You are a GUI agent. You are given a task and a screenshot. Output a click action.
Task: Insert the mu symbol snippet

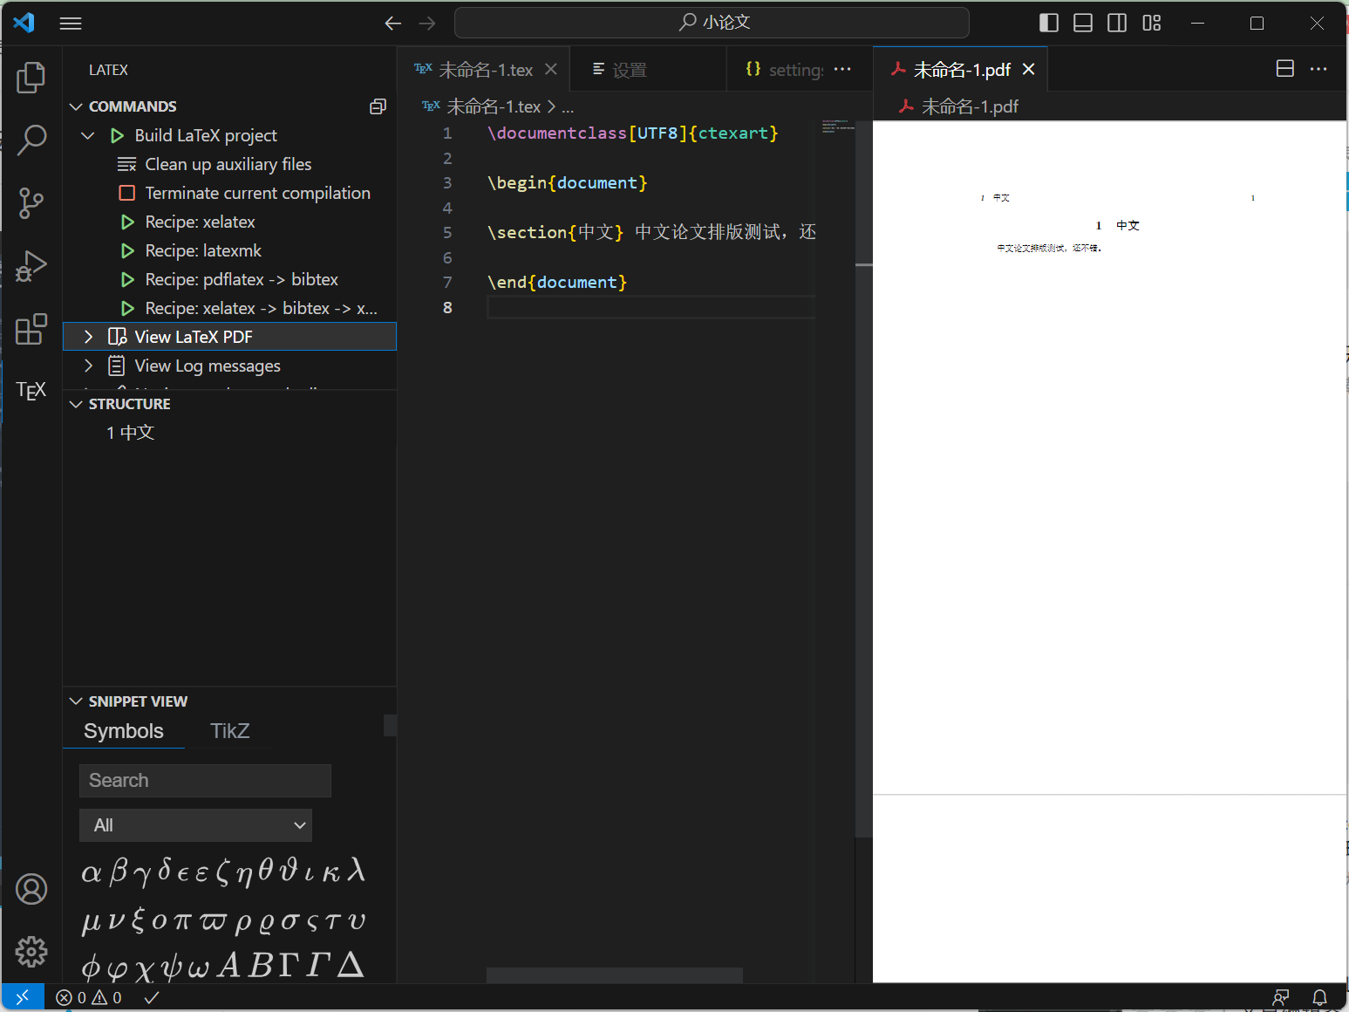click(92, 921)
